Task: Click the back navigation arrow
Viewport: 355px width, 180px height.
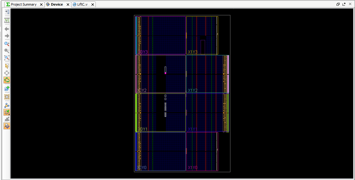Action: (7, 29)
